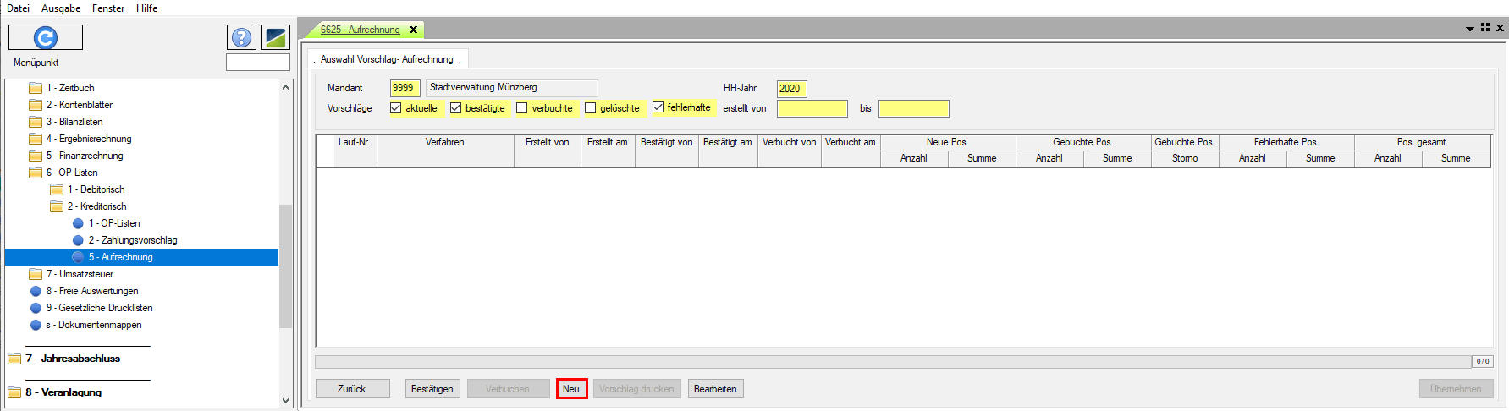Open the tab list dropdown arrow
1509x411 pixels.
click(1470, 29)
